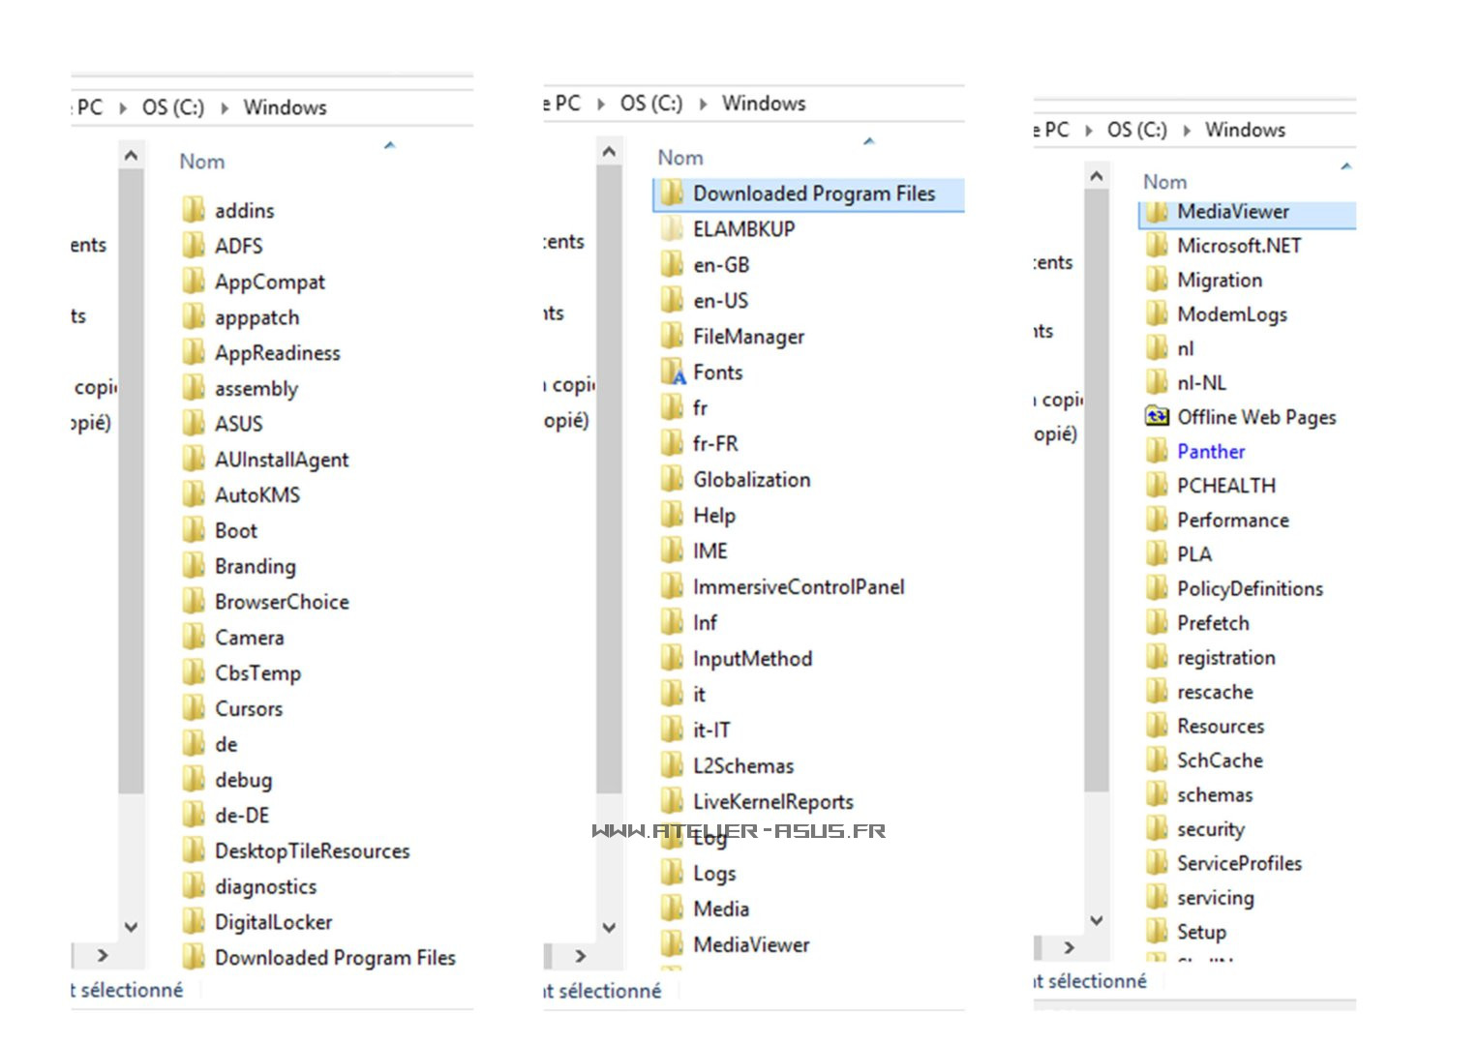Click OS (C:) breadcrumb in left pane
The image size is (1479, 1044).
(173, 107)
